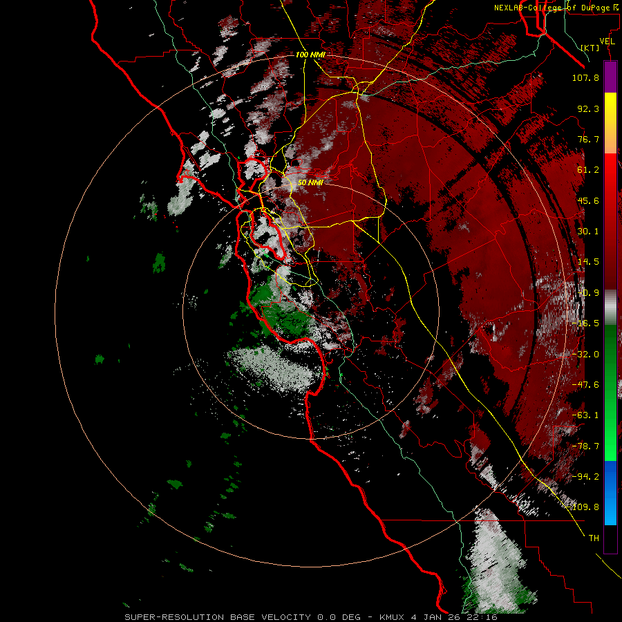Viewport: 622px width, 622px height.
Task: Click the -32.0 scale value
Action: click(x=585, y=355)
